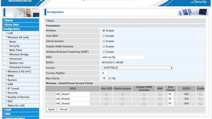212x119 pixels.
Task: Open the Quick Start section
Action: click(x=21, y=25)
